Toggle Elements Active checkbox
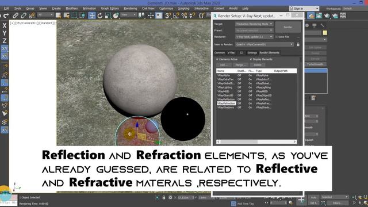The image size is (368, 207). 217,59
